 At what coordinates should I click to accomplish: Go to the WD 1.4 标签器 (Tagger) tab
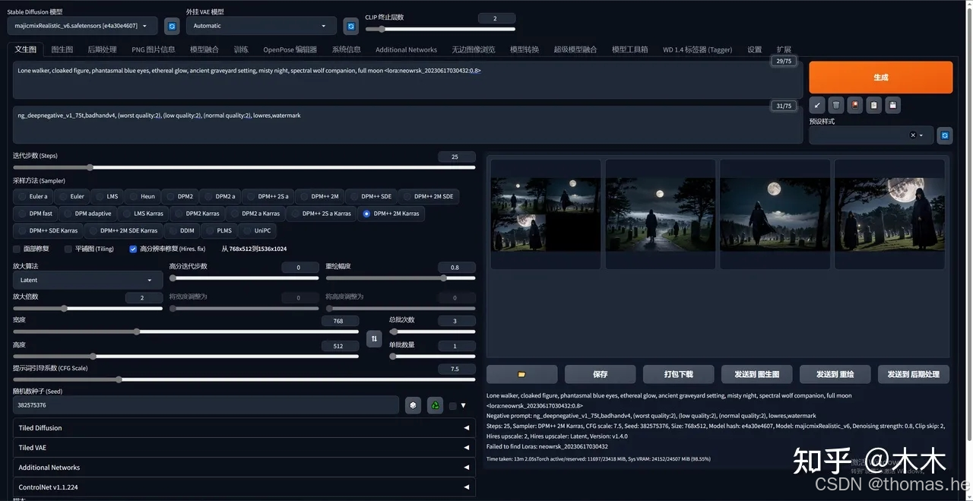(x=697, y=49)
